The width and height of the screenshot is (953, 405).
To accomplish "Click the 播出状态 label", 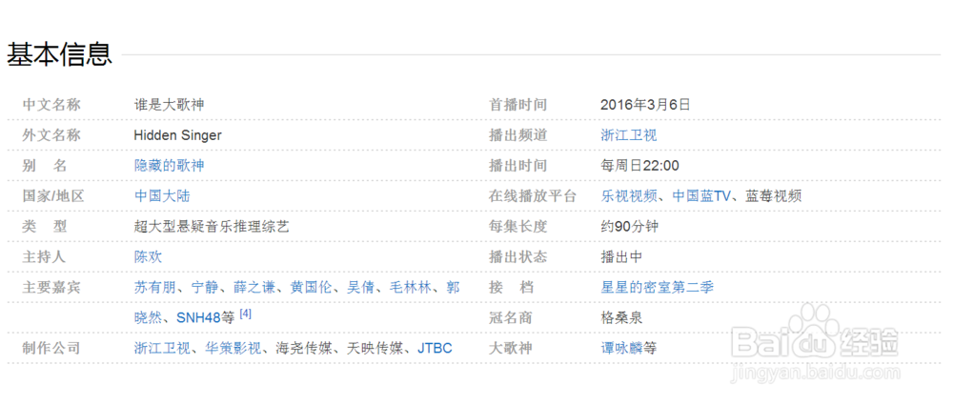I will [518, 256].
